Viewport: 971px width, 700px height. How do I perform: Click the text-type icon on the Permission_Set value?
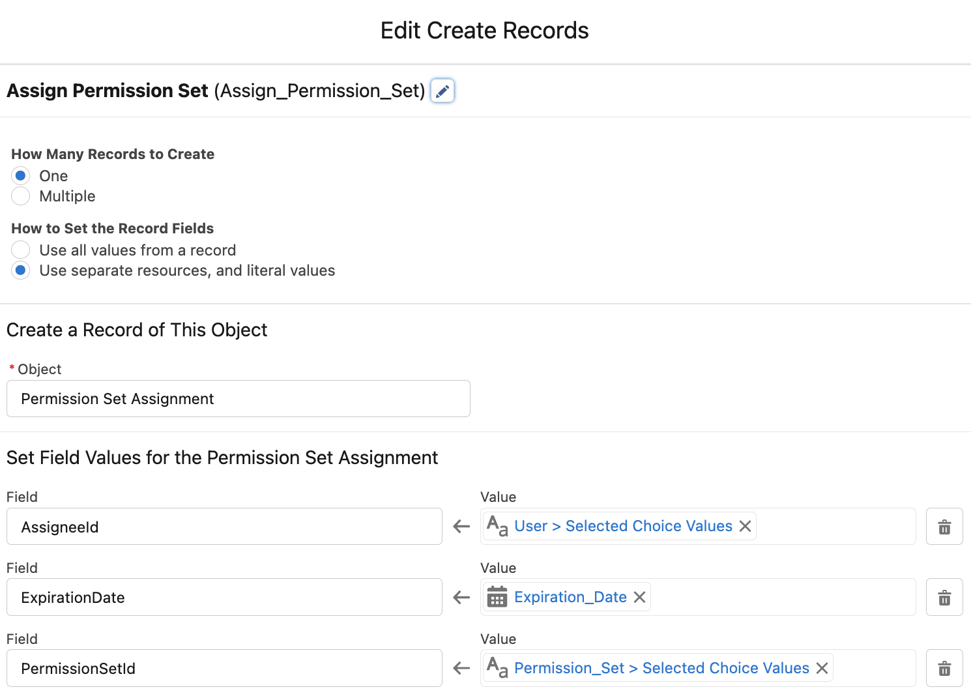tap(497, 667)
